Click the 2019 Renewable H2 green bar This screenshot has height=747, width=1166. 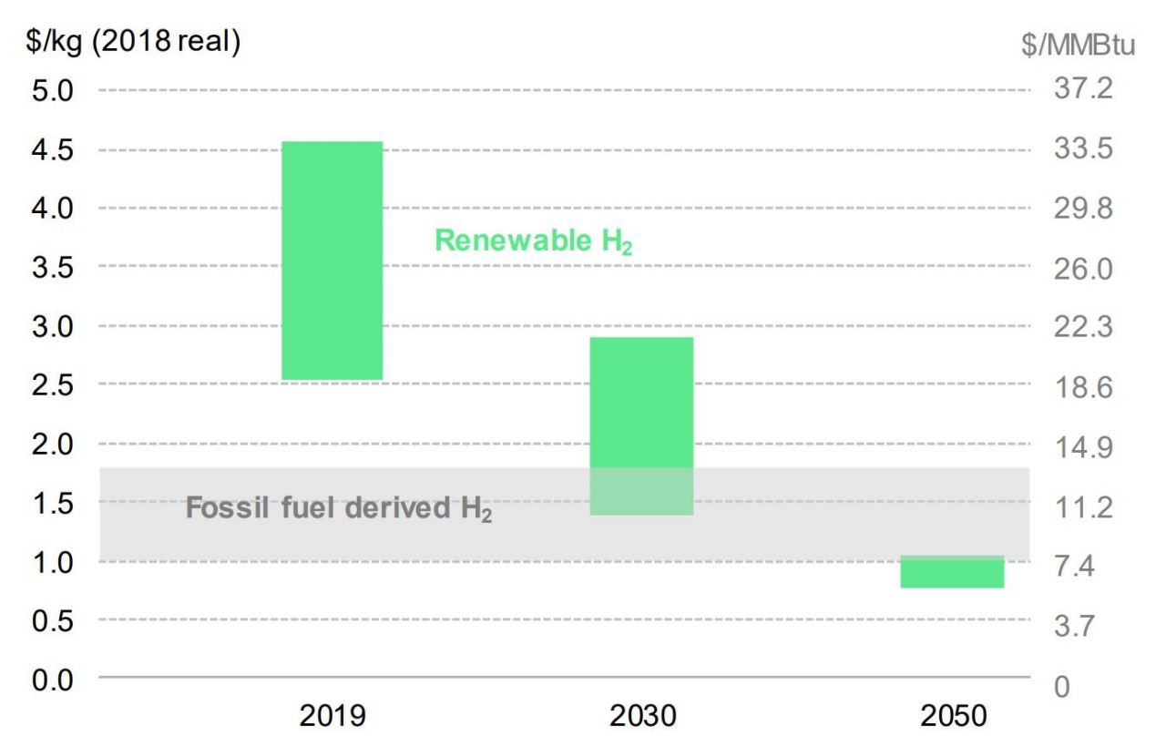click(332, 261)
